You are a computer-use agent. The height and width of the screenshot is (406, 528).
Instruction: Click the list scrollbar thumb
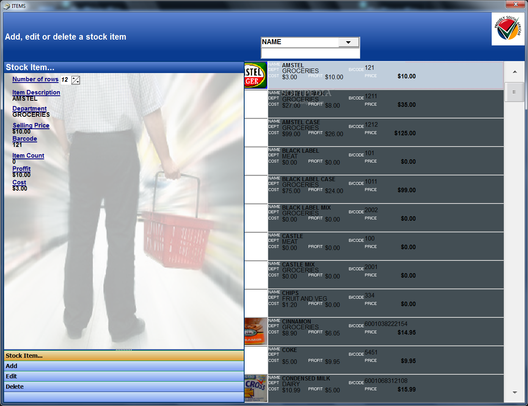pyautogui.click(x=514, y=92)
